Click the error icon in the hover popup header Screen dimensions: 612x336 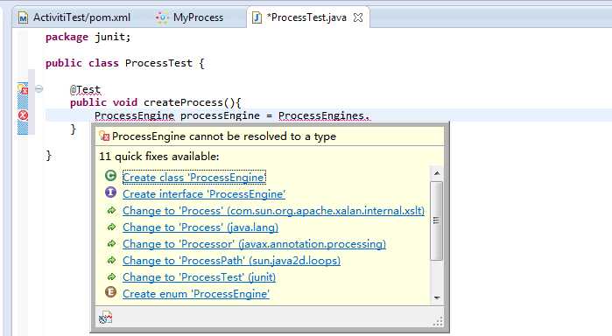pos(104,136)
